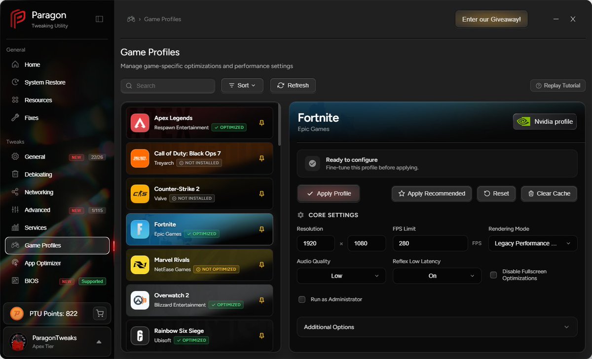
Task: Click resolution height field 1080
Action: 367,243
